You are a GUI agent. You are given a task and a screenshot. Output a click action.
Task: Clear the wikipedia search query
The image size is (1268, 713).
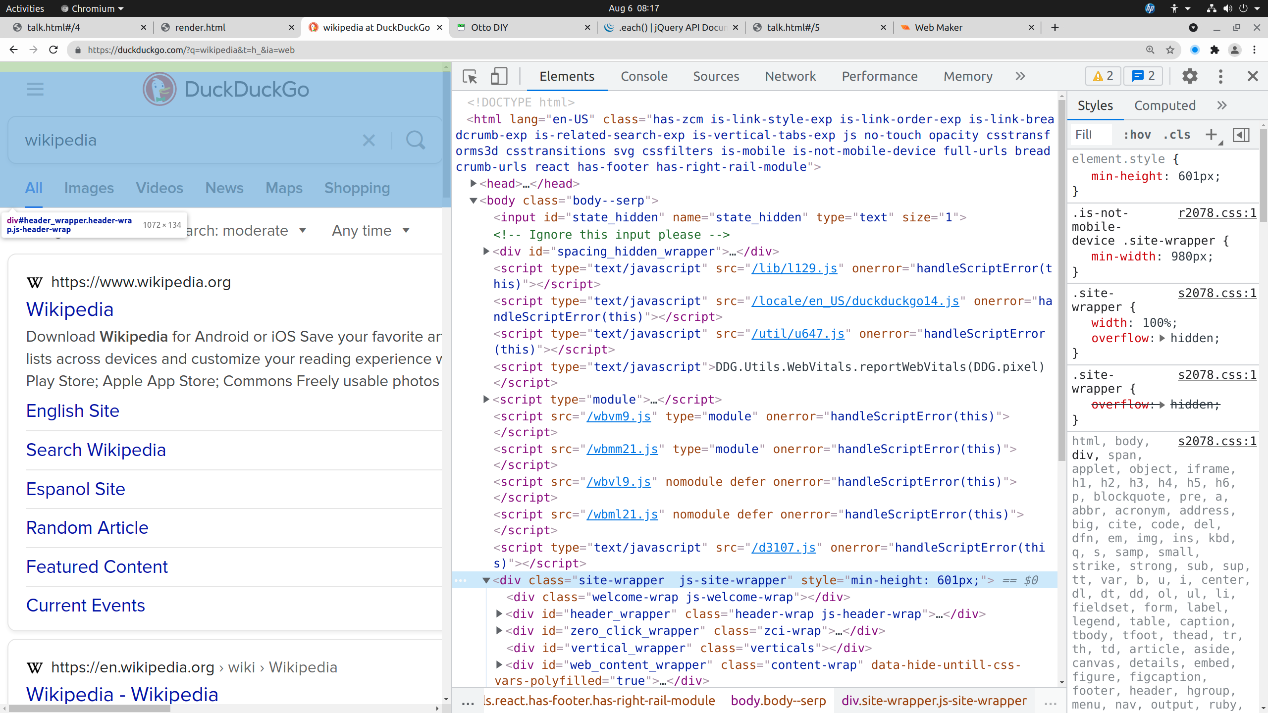point(369,140)
